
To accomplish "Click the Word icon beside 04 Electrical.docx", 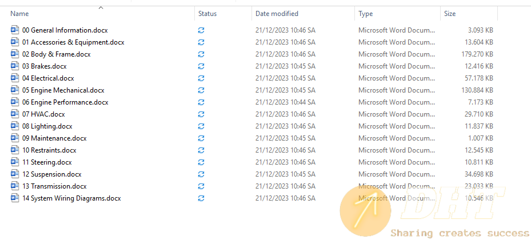I will (15, 78).
